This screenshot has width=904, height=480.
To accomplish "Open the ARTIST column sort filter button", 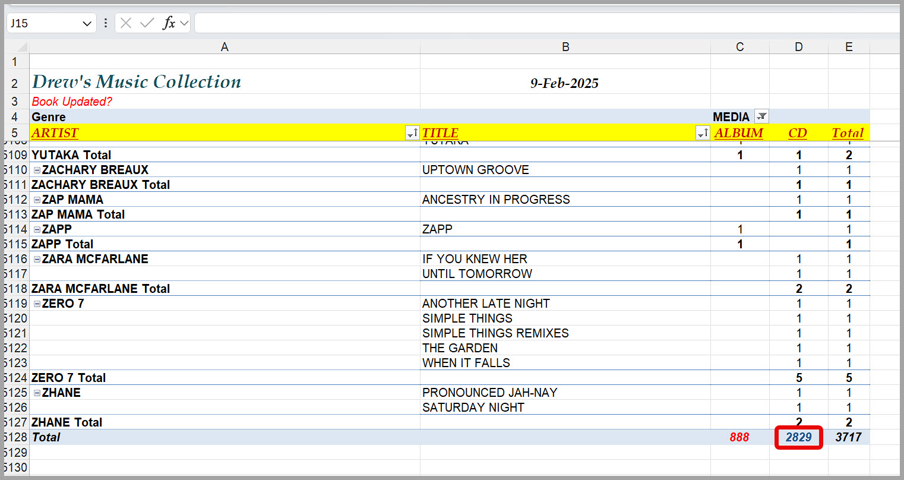I will tap(412, 133).
